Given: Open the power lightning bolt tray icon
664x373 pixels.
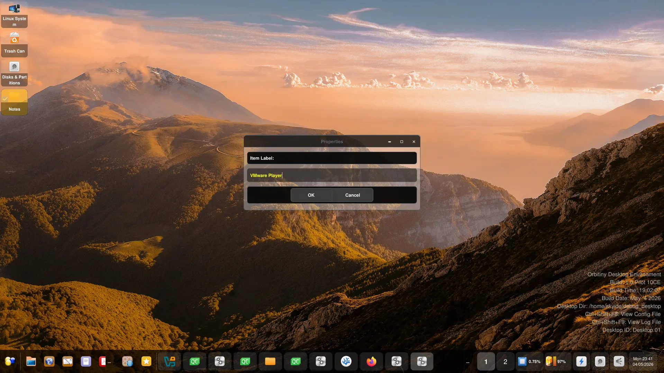Looking at the screenshot, I should click(x=581, y=362).
